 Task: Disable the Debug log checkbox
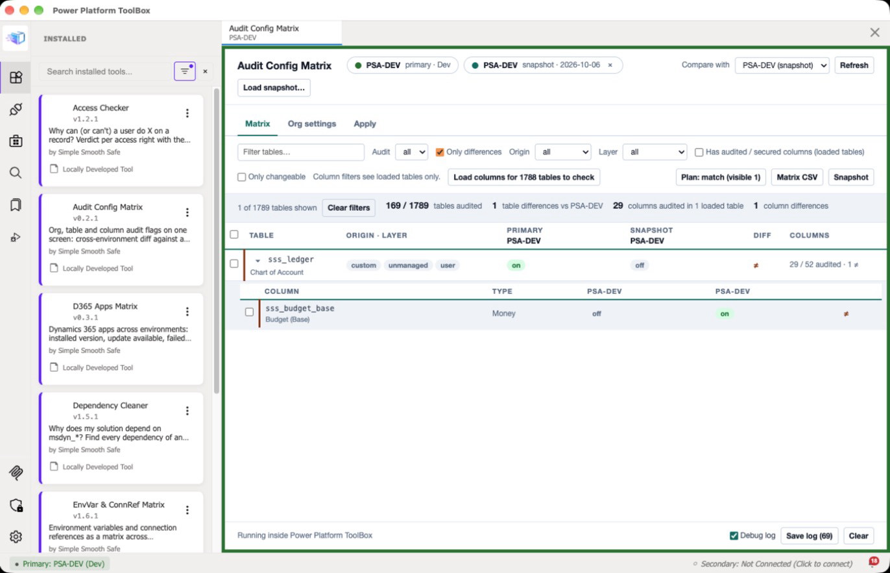pos(734,535)
